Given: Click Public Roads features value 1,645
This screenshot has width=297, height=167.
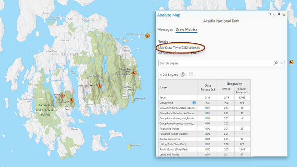Looking at the screenshot, I should [x=242, y=149].
